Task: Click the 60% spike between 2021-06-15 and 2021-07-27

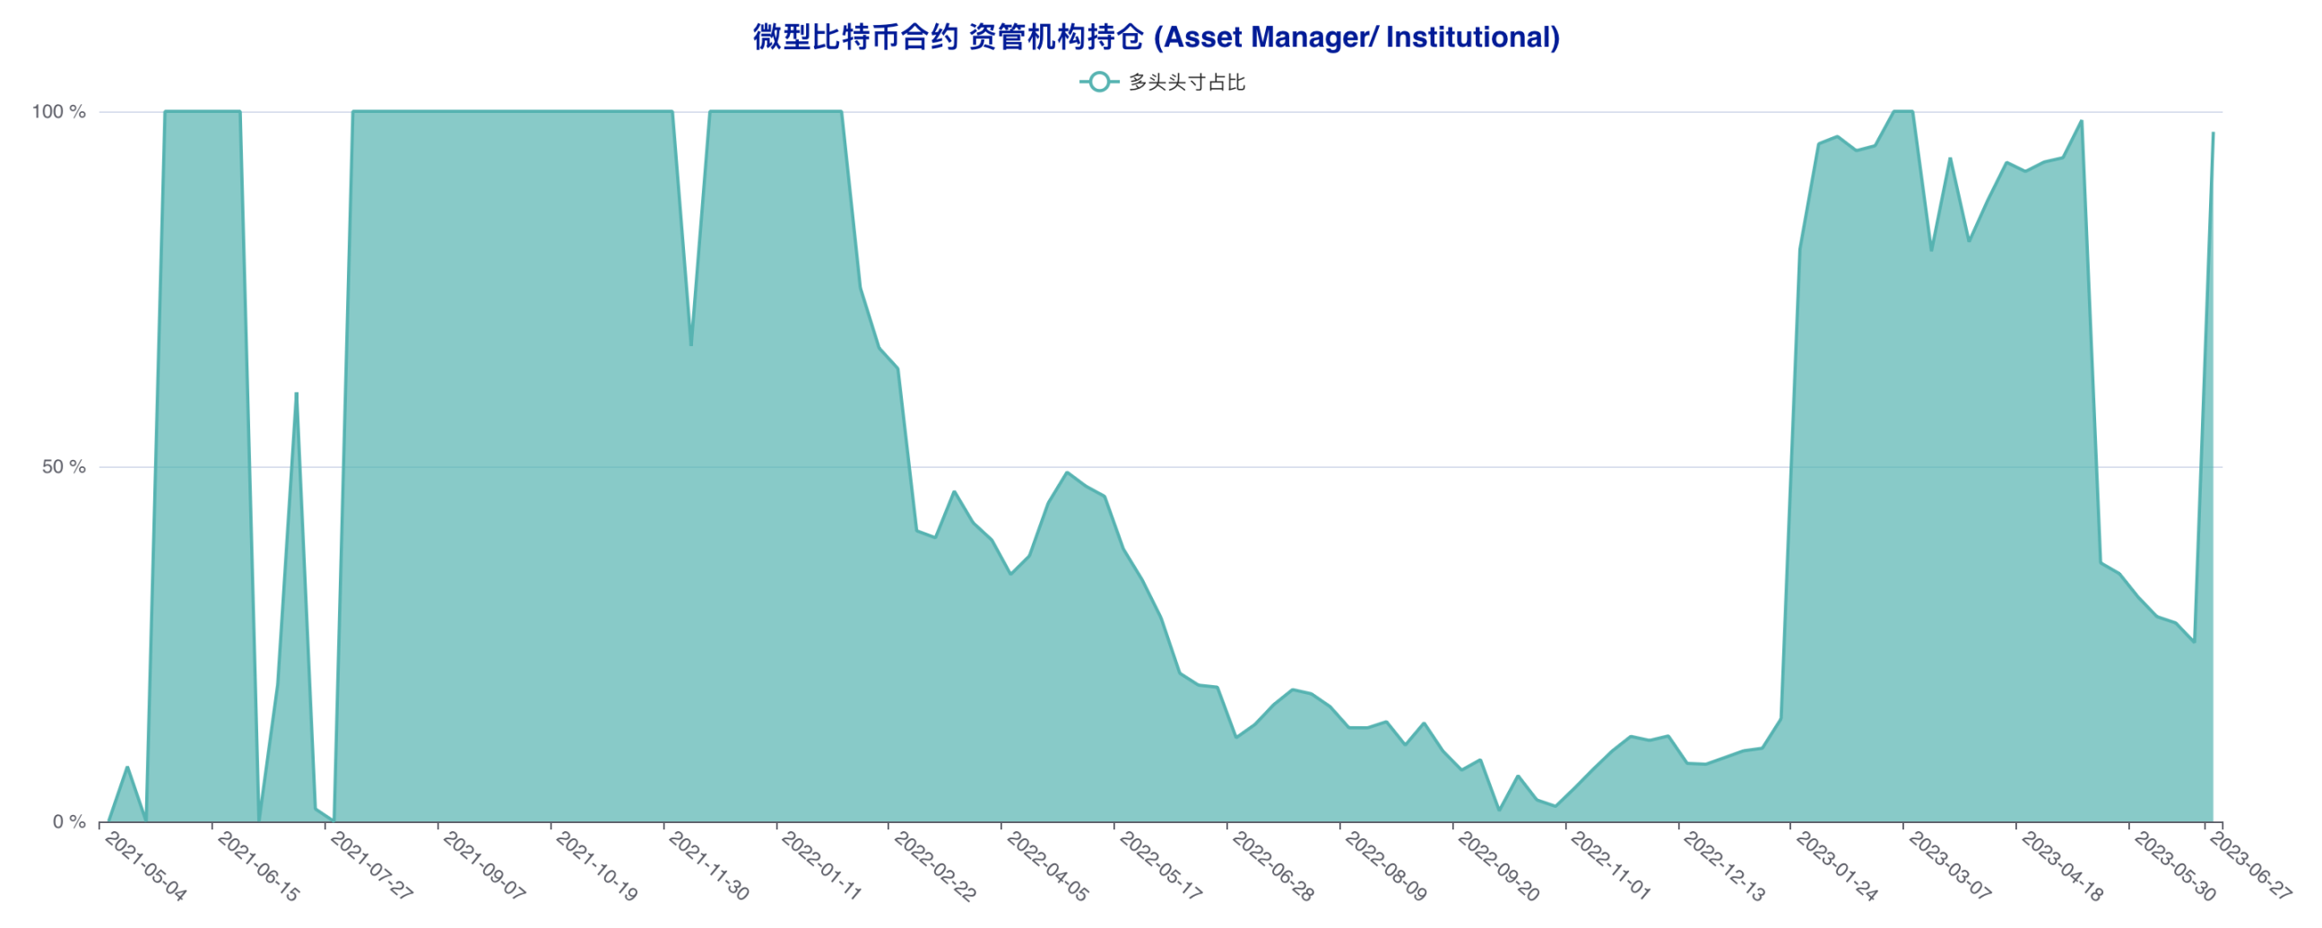Action: pyautogui.click(x=297, y=394)
